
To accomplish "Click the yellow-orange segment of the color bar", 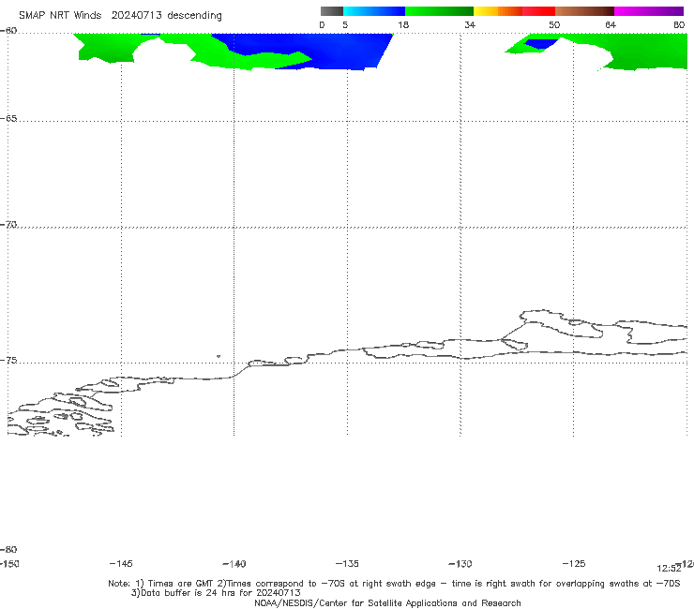I will coord(498,11).
